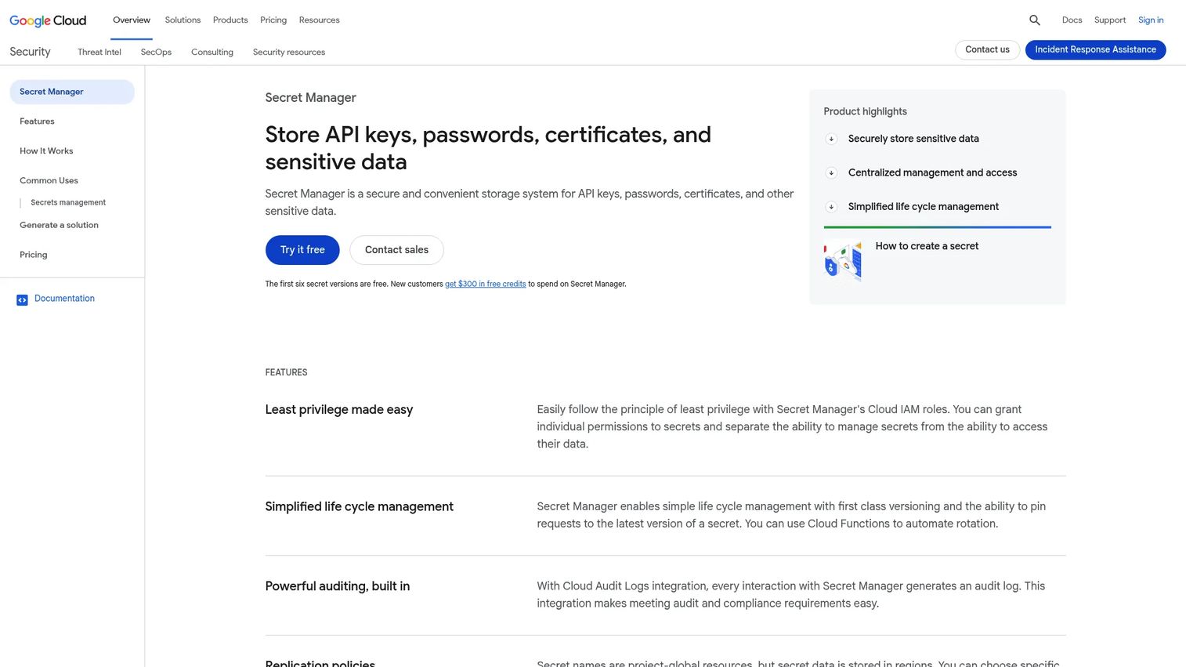Jump to Features in the sidebar
This screenshot has height=667, width=1186.
tap(37, 121)
